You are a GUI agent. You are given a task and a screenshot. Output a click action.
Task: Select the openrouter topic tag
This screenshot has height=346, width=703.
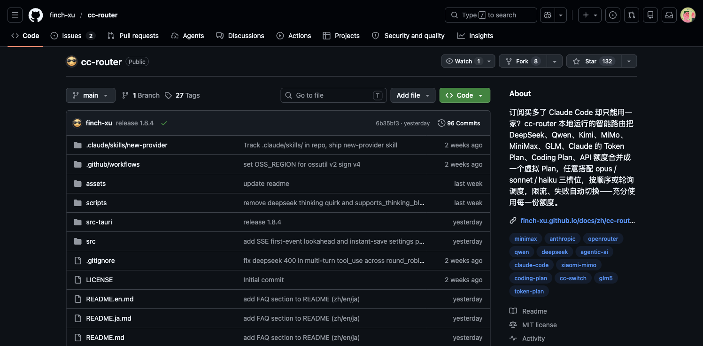click(603, 239)
